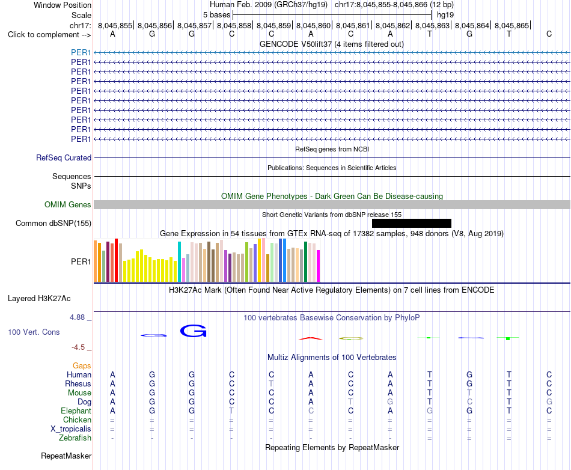This screenshot has width=571, height=470.
Task: Click the RepeatMasker track label
Action: click(x=66, y=456)
